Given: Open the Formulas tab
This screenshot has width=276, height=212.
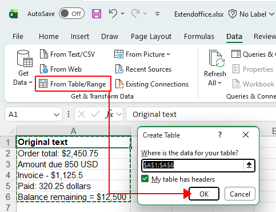Looking at the screenshot, I should click(x=199, y=36).
